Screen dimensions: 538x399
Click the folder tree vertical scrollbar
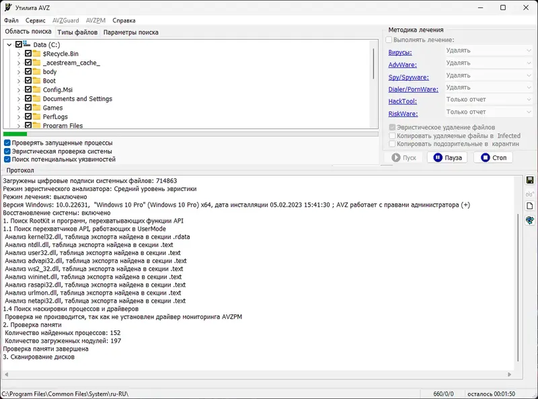(x=374, y=64)
